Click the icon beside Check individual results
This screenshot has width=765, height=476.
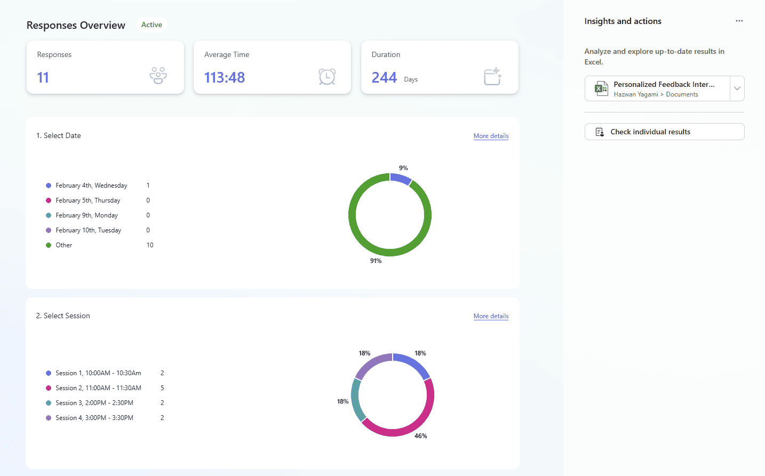(600, 132)
